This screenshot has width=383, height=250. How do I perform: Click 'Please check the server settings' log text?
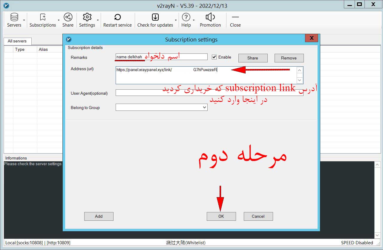pos(33,164)
